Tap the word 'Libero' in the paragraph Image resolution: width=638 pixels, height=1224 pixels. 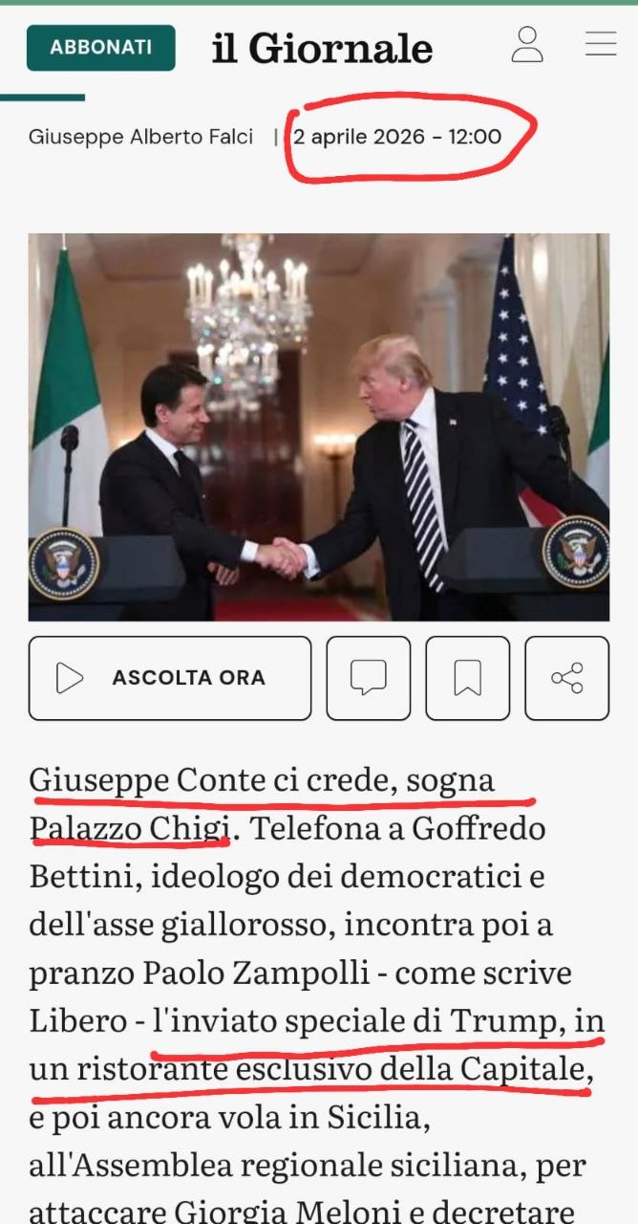[78, 1021]
